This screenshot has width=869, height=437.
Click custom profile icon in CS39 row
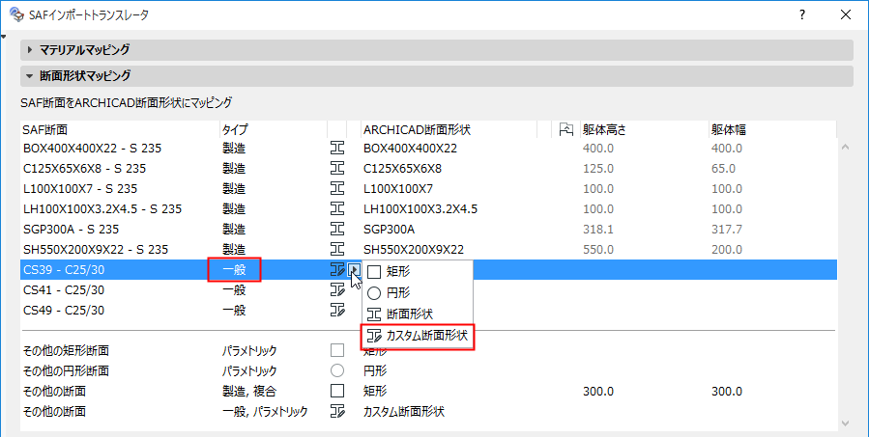[x=337, y=269]
